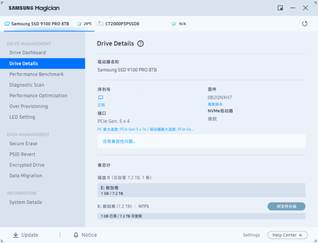Click the Samsung SSD 9100 PRO drive icon
This screenshot has height=243, width=318.
[7, 24]
